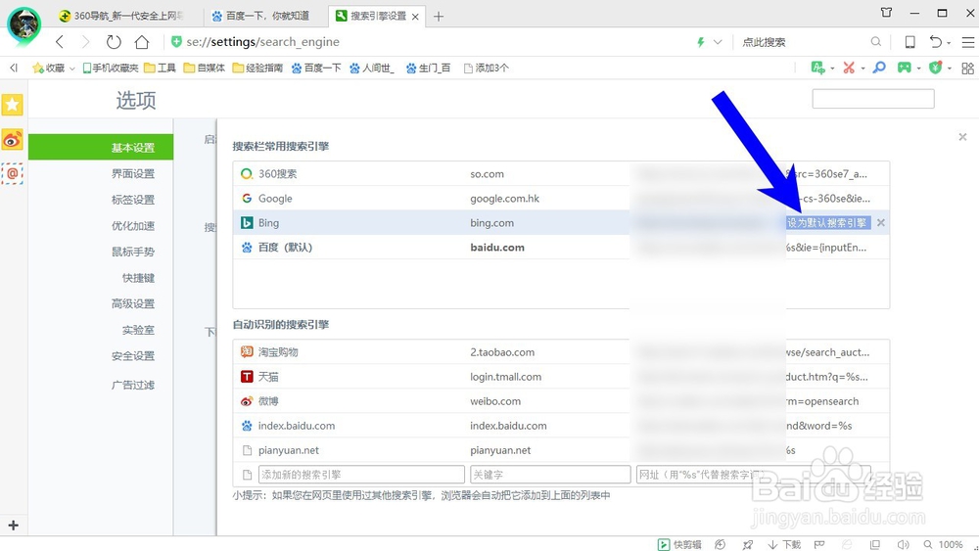Click the green shield site security icon
Image resolution: width=979 pixels, height=551 pixels.
(x=176, y=42)
